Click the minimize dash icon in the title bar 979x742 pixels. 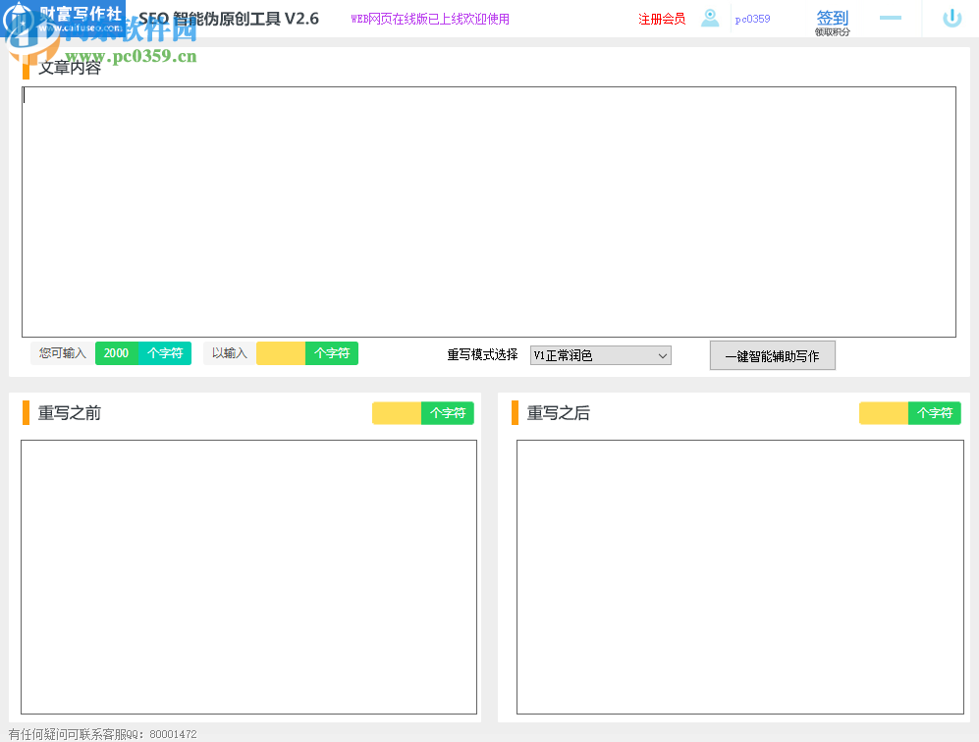point(890,18)
